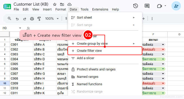
Task: Start a meeting with camera icon
Action: [x=159, y=6]
